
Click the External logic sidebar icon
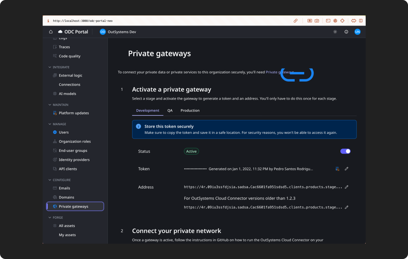point(55,75)
